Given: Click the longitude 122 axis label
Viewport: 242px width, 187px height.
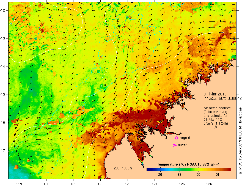Looking at the screenshot, I should (100, 184).
